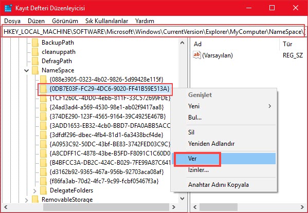Viewport: 308px width, 213px height.
Task: Open the Düzen menu
Action: click(36, 21)
